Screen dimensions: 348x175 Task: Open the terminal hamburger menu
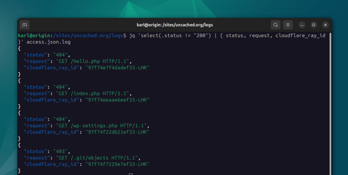[288, 25]
